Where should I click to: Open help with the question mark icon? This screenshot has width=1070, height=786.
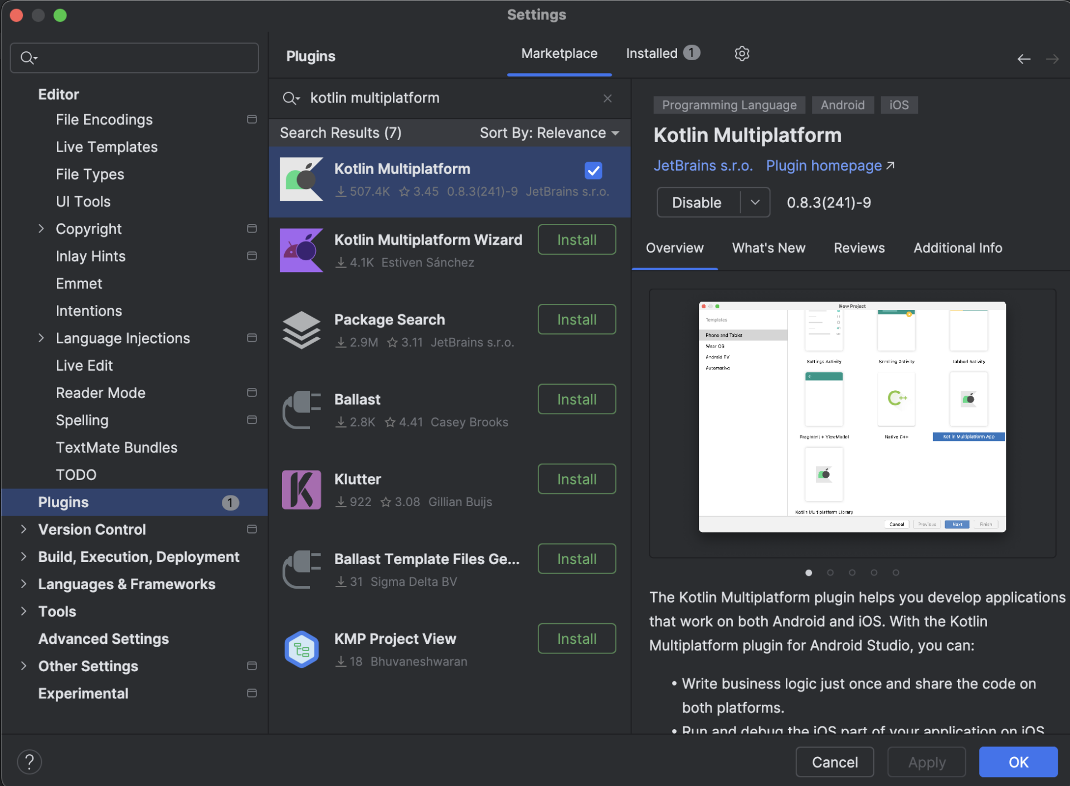point(30,761)
